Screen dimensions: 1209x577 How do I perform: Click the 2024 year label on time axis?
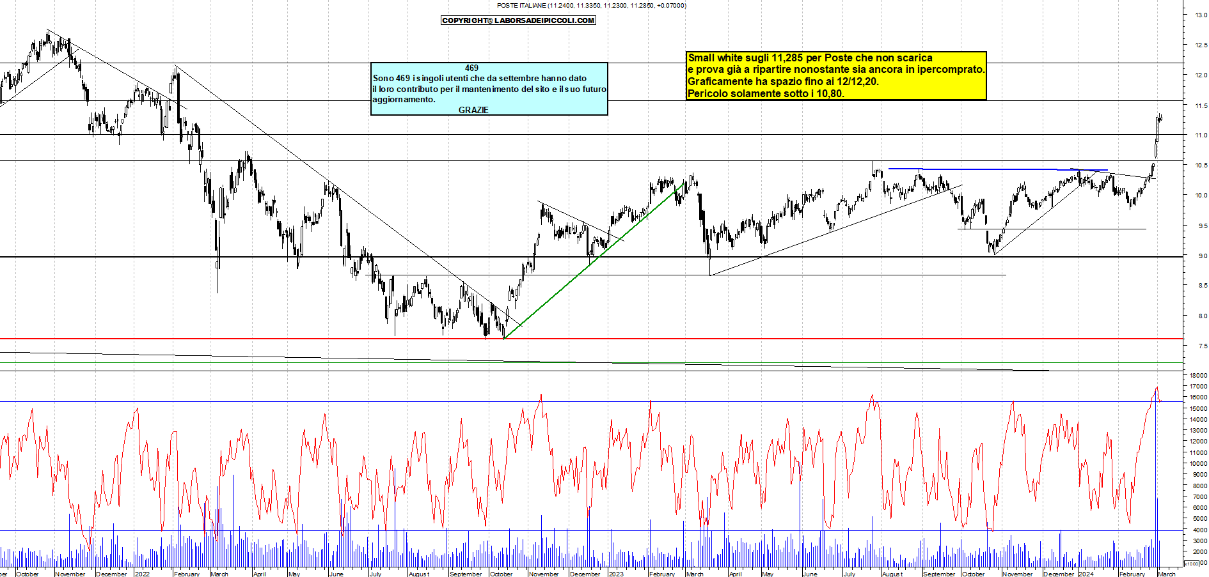pos(1086,574)
